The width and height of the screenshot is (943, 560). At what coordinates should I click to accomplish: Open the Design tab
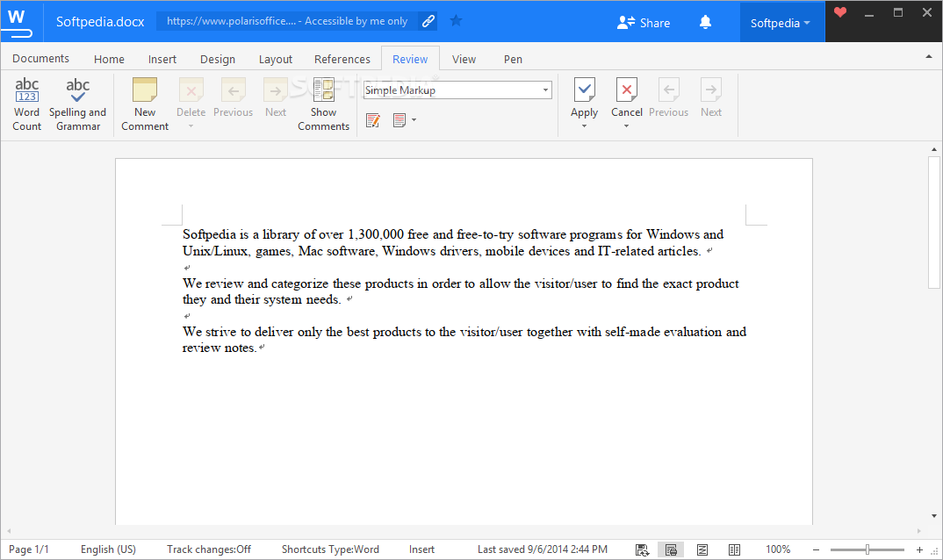(218, 59)
